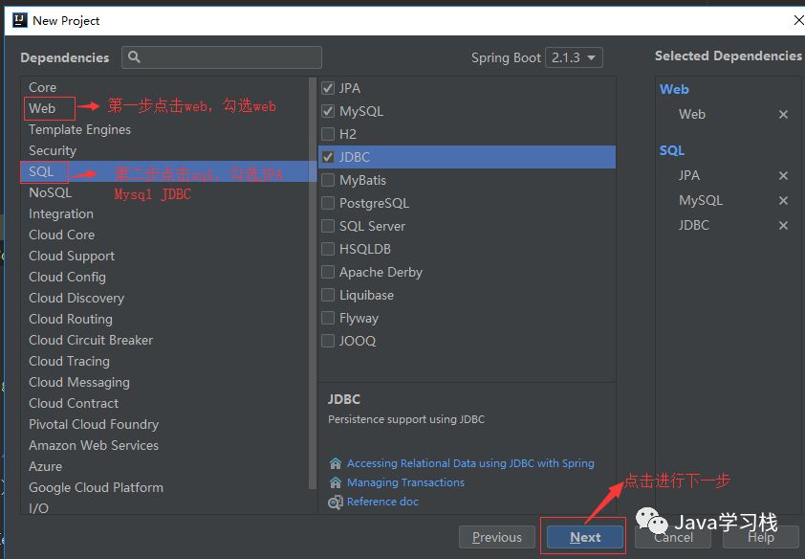
Task: Select the Core category
Action: pyautogui.click(x=43, y=87)
